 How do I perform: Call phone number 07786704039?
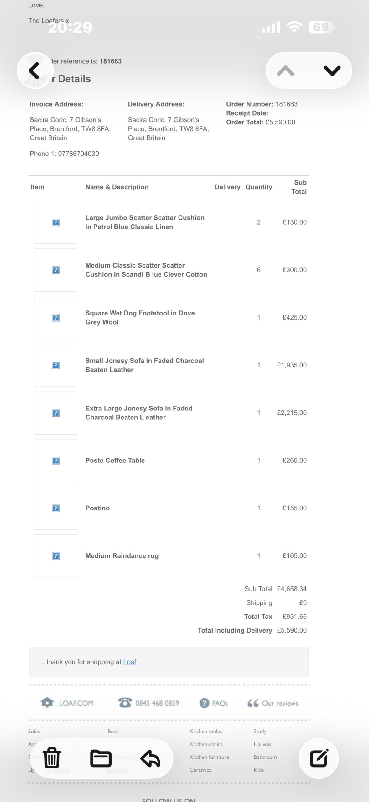[x=78, y=154]
